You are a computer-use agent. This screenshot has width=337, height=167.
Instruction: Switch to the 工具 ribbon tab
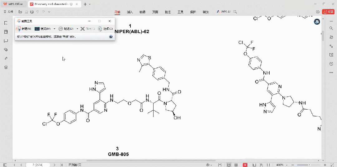pos(180,12)
